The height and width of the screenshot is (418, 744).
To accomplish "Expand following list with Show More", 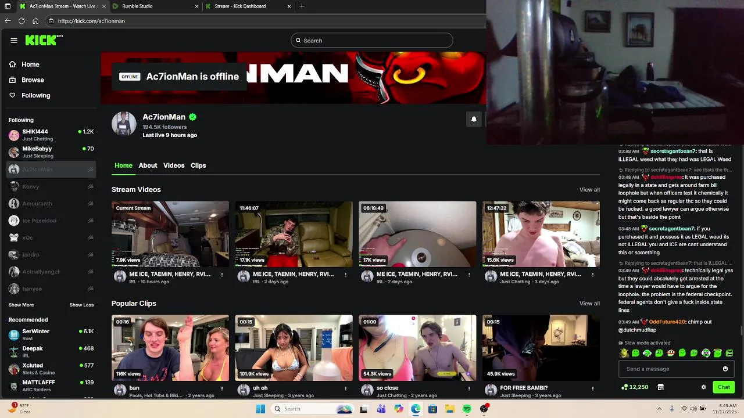I will tap(21, 305).
